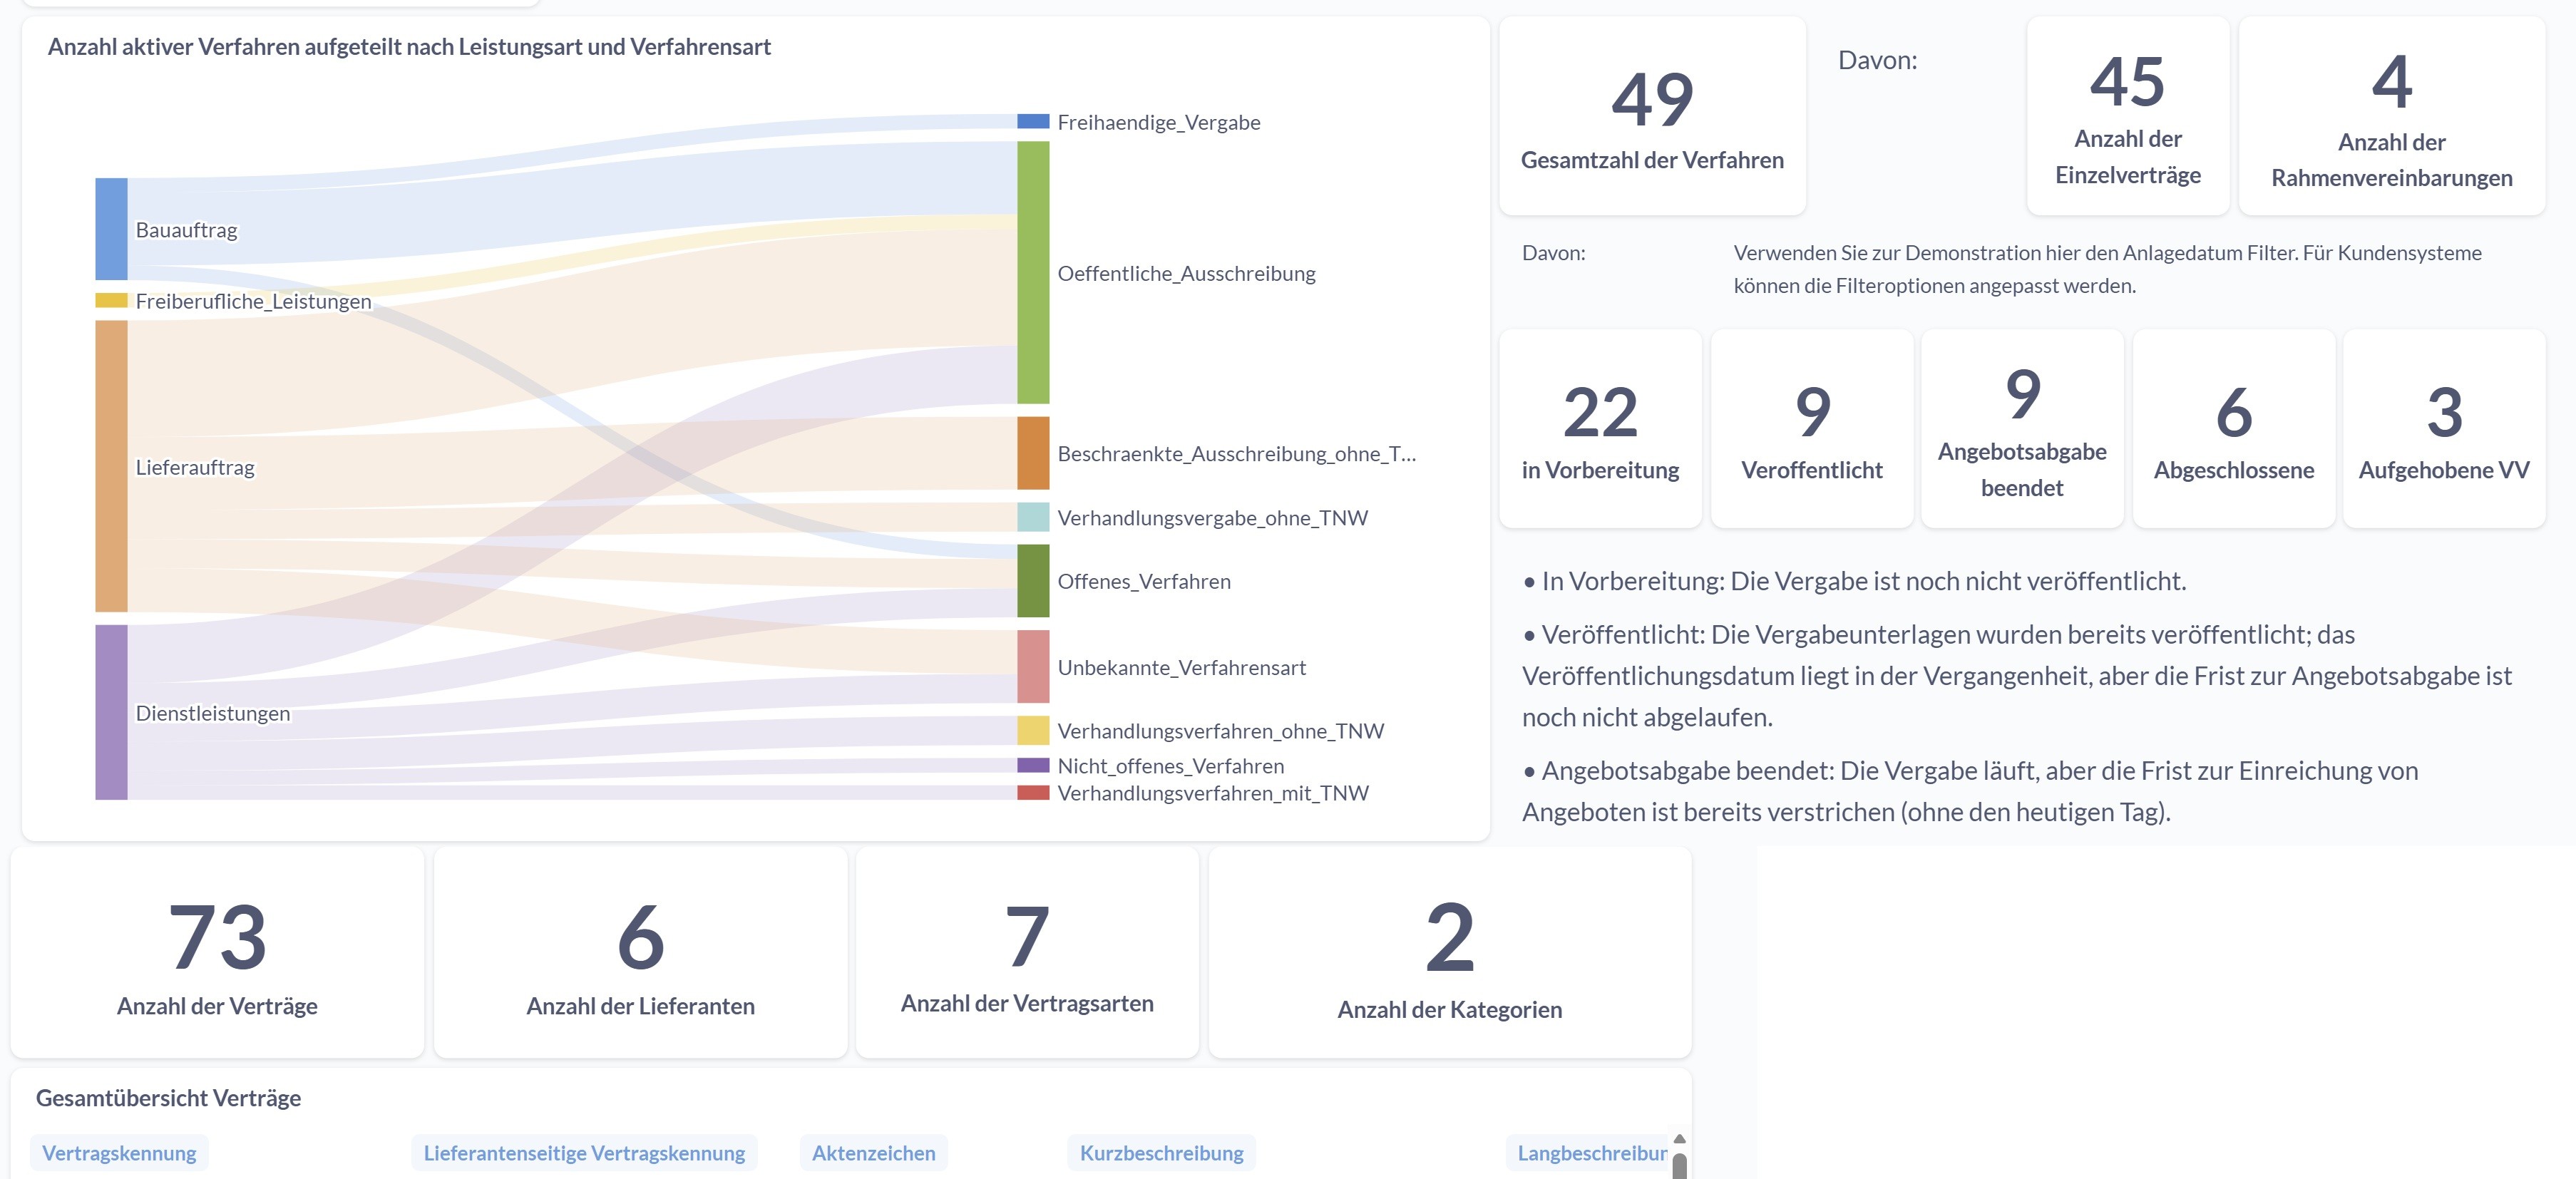Open the Anzahl der Einzelverträge card
Screen dimensions: 2576x1179
click(x=2127, y=116)
